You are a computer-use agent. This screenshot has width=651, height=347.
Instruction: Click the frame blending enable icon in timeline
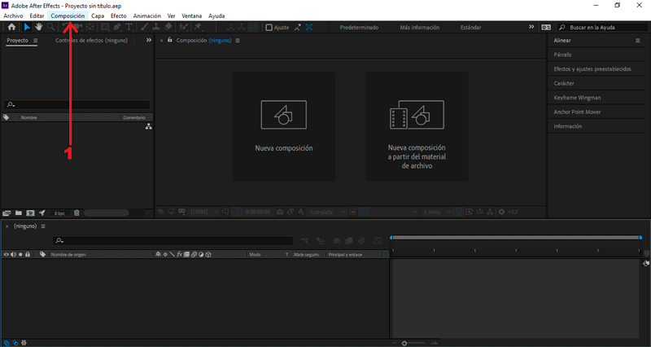click(349, 240)
